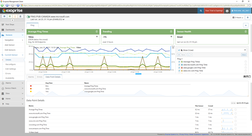Image resolution: width=252 pixels, height=136 pixels.
Task: Click Your Trial is Expiring button
Action: 214,11
